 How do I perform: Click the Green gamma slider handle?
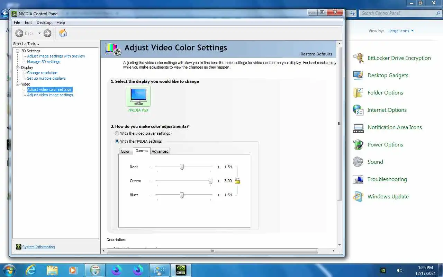click(x=210, y=181)
